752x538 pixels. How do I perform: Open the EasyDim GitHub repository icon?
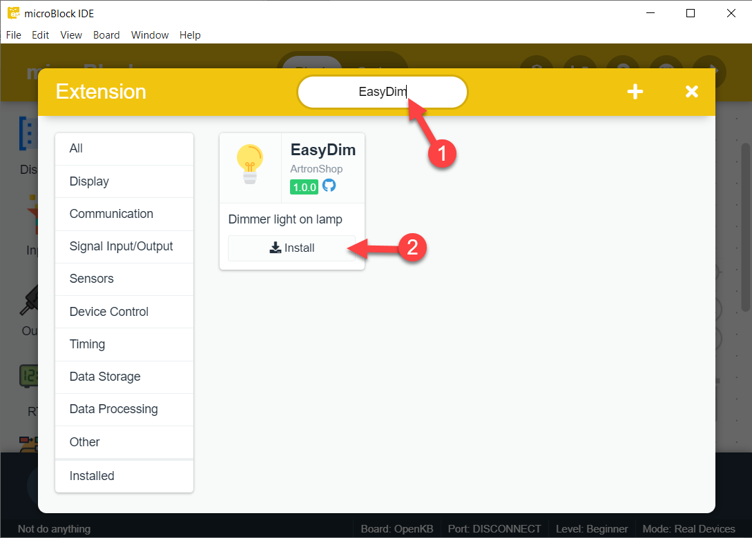point(329,186)
